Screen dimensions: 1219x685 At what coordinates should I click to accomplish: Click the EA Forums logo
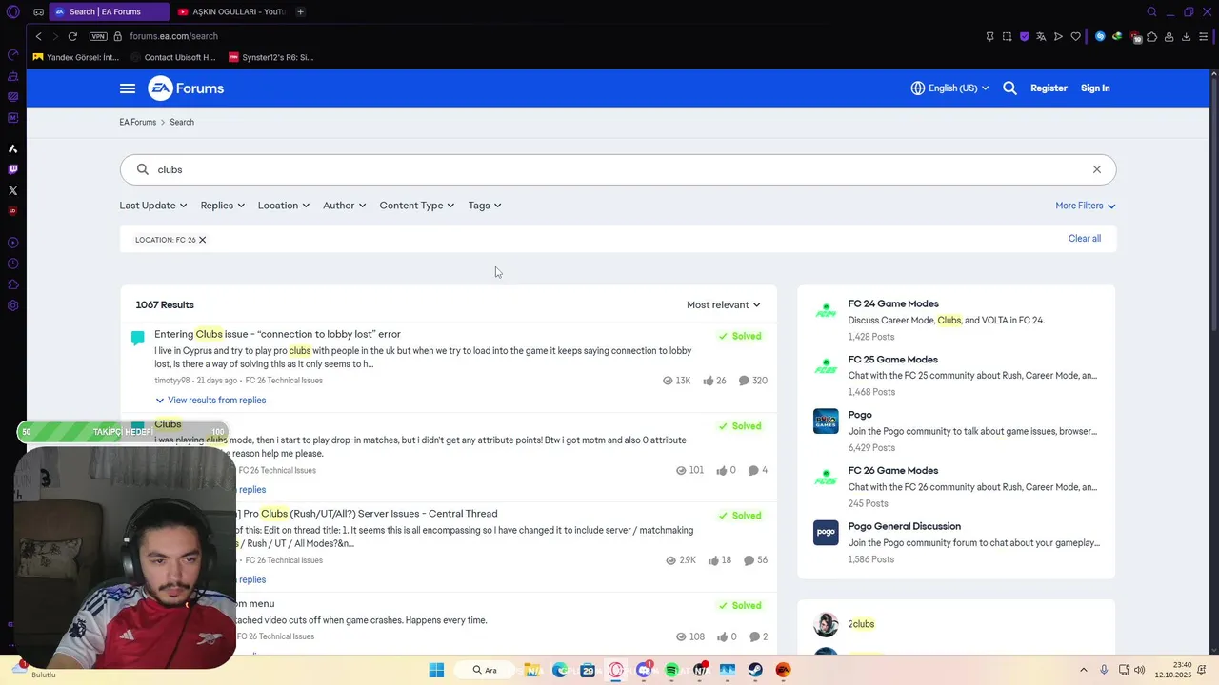186,88
